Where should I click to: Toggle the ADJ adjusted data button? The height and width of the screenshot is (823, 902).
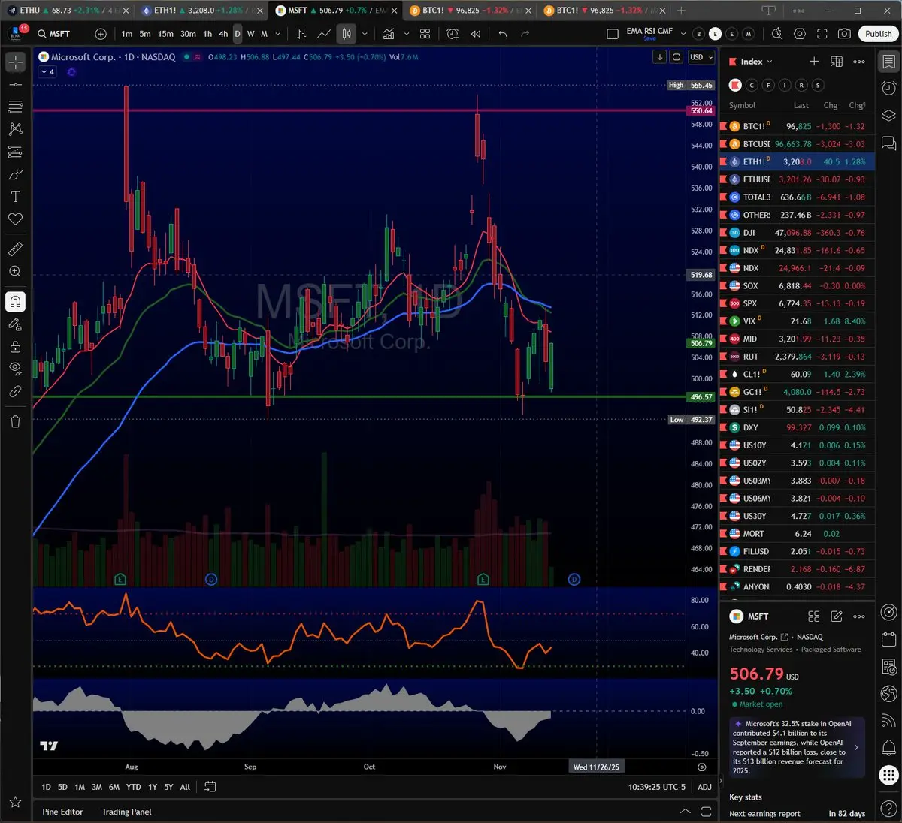tap(704, 787)
